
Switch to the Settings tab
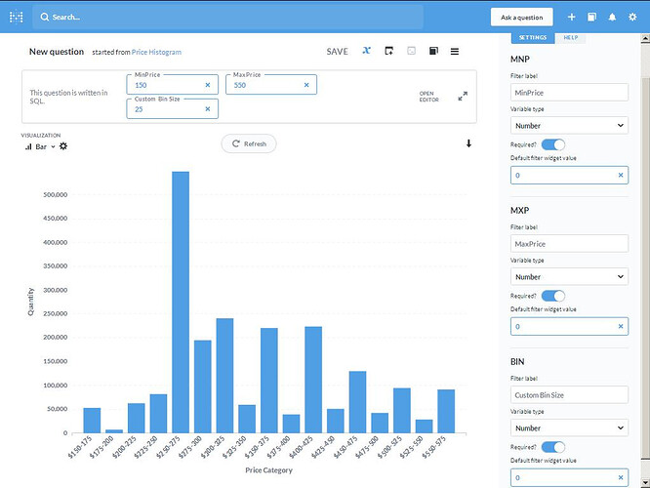coord(533,38)
